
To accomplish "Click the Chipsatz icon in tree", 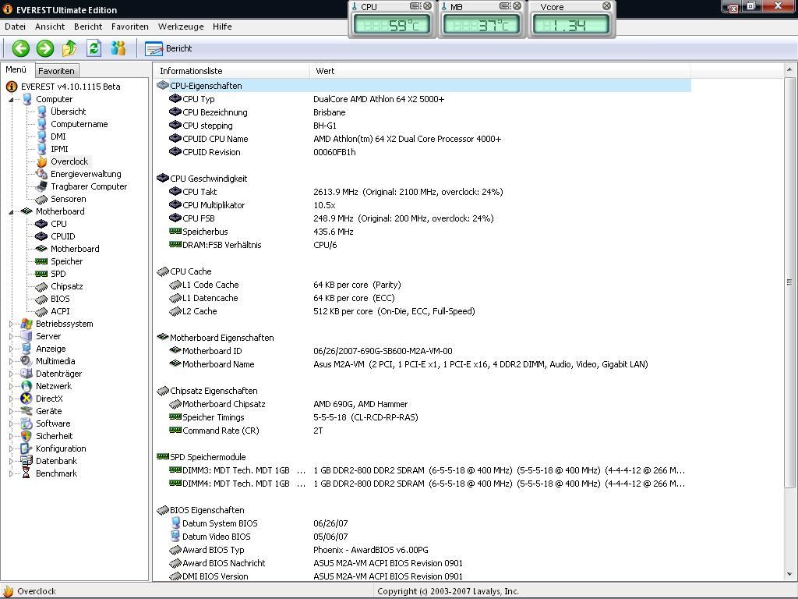I will tap(42, 286).
